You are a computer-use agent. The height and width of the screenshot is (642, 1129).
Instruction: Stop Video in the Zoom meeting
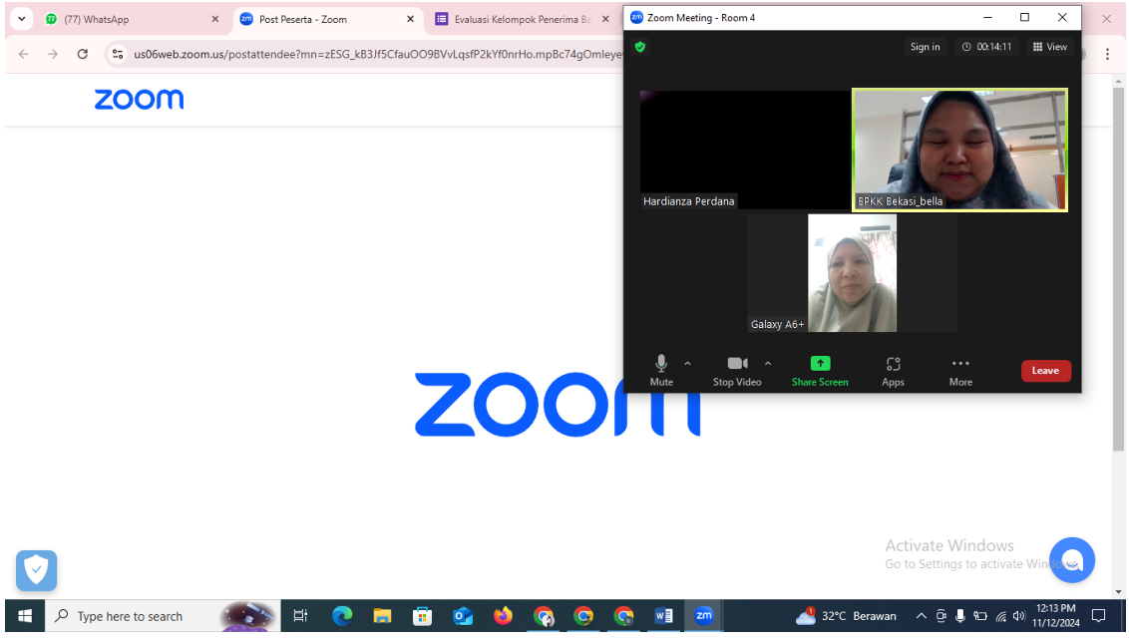point(737,371)
